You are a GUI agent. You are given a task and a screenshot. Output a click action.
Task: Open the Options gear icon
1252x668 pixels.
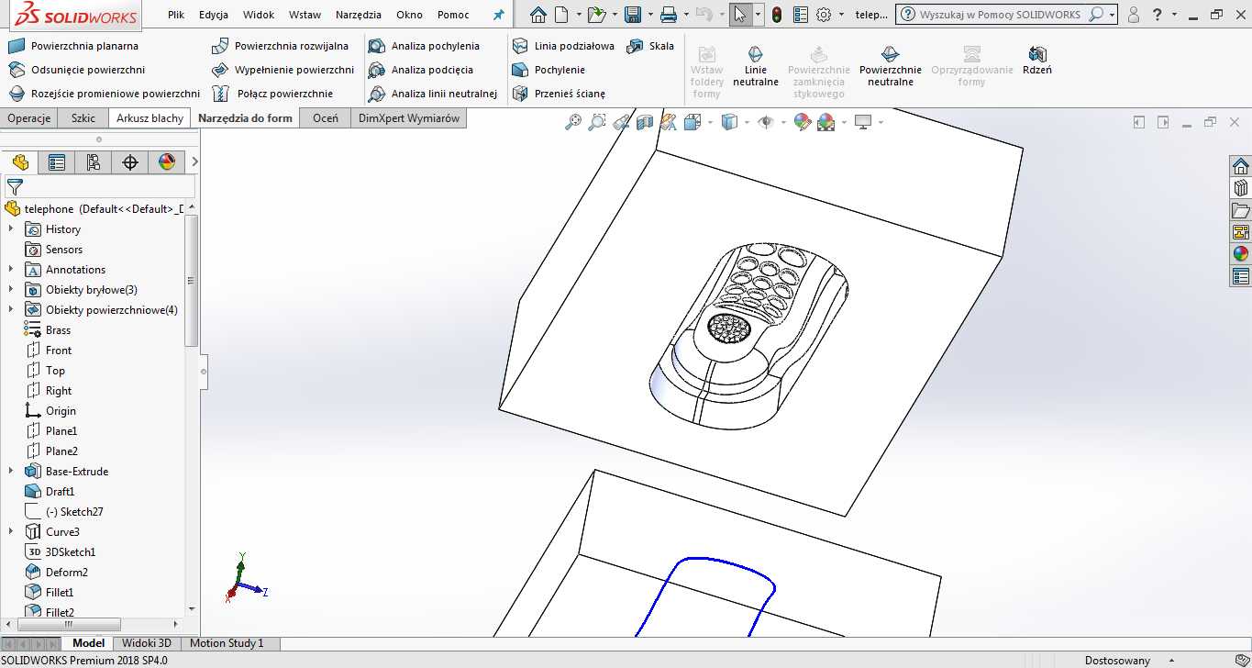coord(824,15)
